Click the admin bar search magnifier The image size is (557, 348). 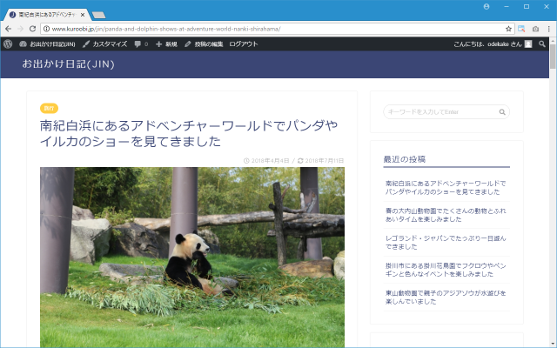pyautogui.click(x=541, y=44)
